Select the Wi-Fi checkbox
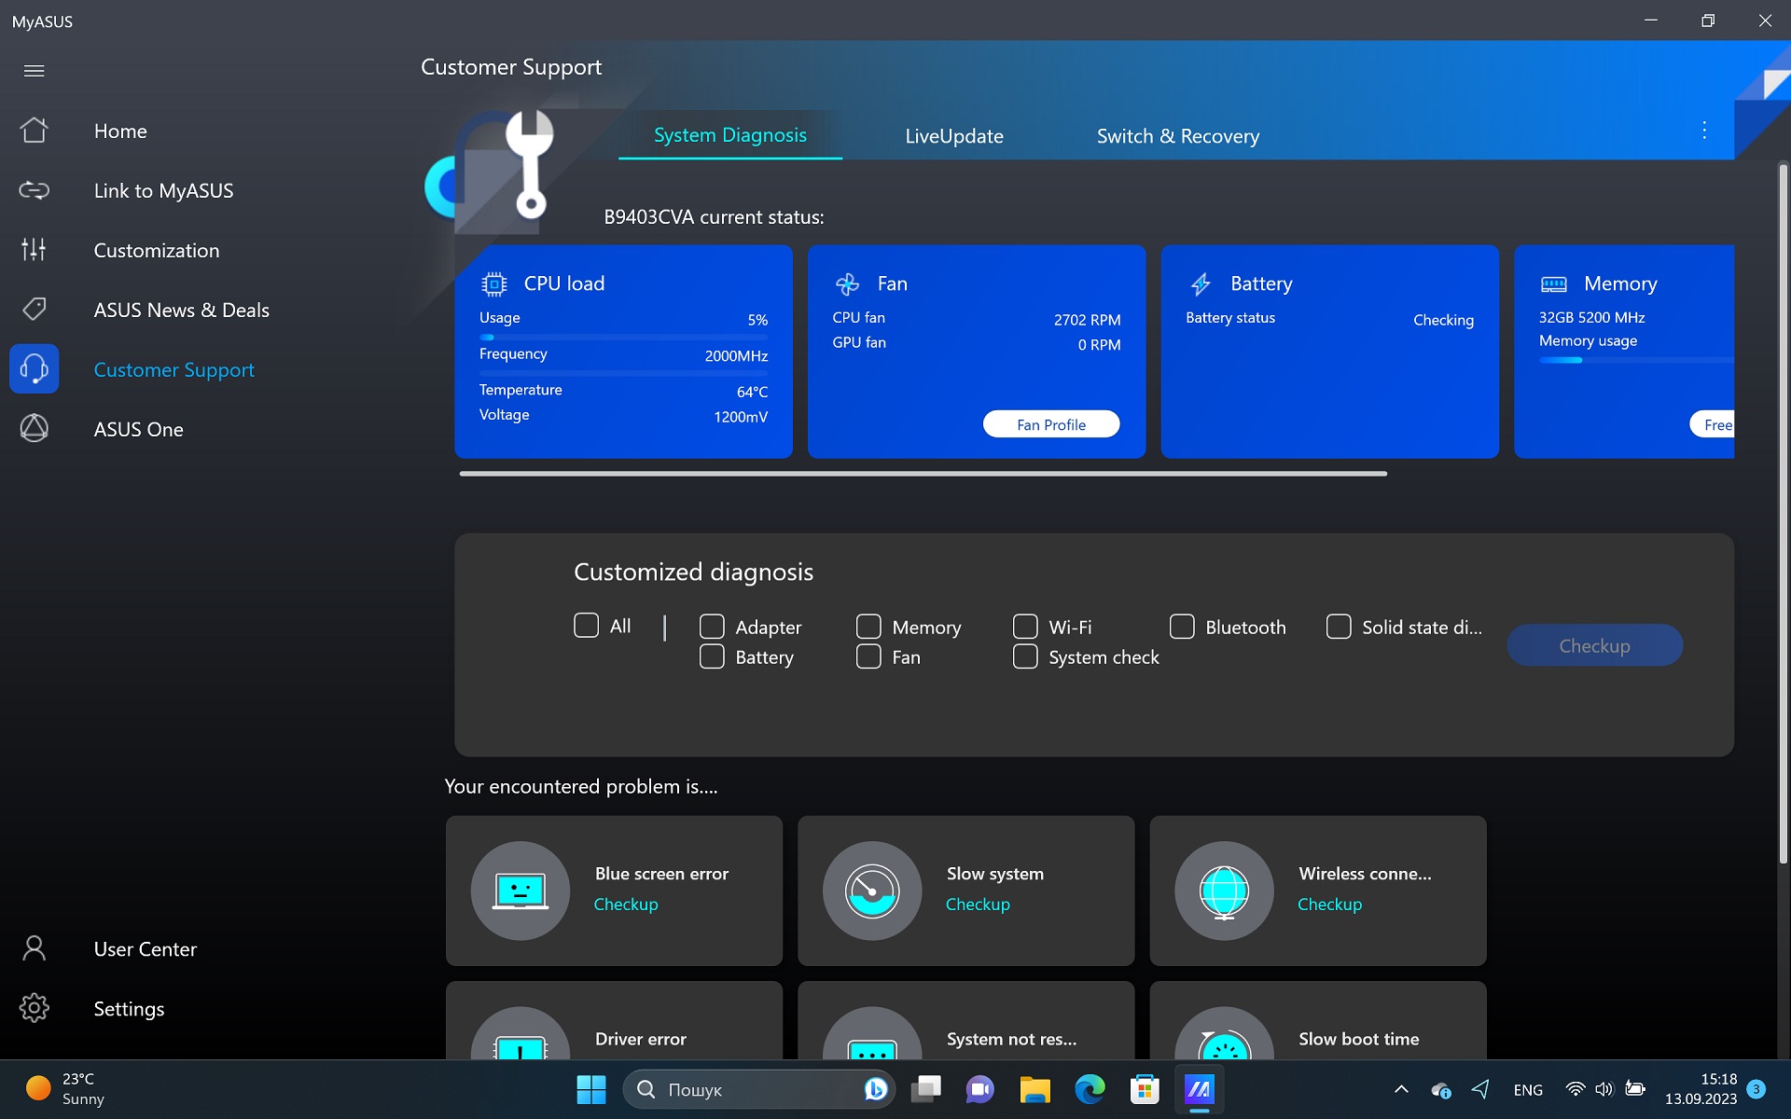 1025,627
